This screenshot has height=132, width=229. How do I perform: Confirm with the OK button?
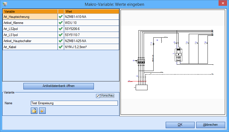click(x=180, y=125)
